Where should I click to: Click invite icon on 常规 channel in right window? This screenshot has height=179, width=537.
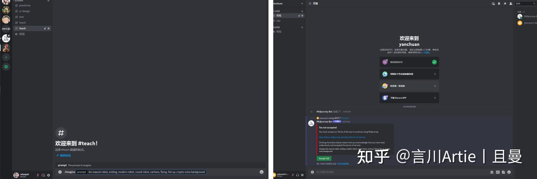pos(299,16)
